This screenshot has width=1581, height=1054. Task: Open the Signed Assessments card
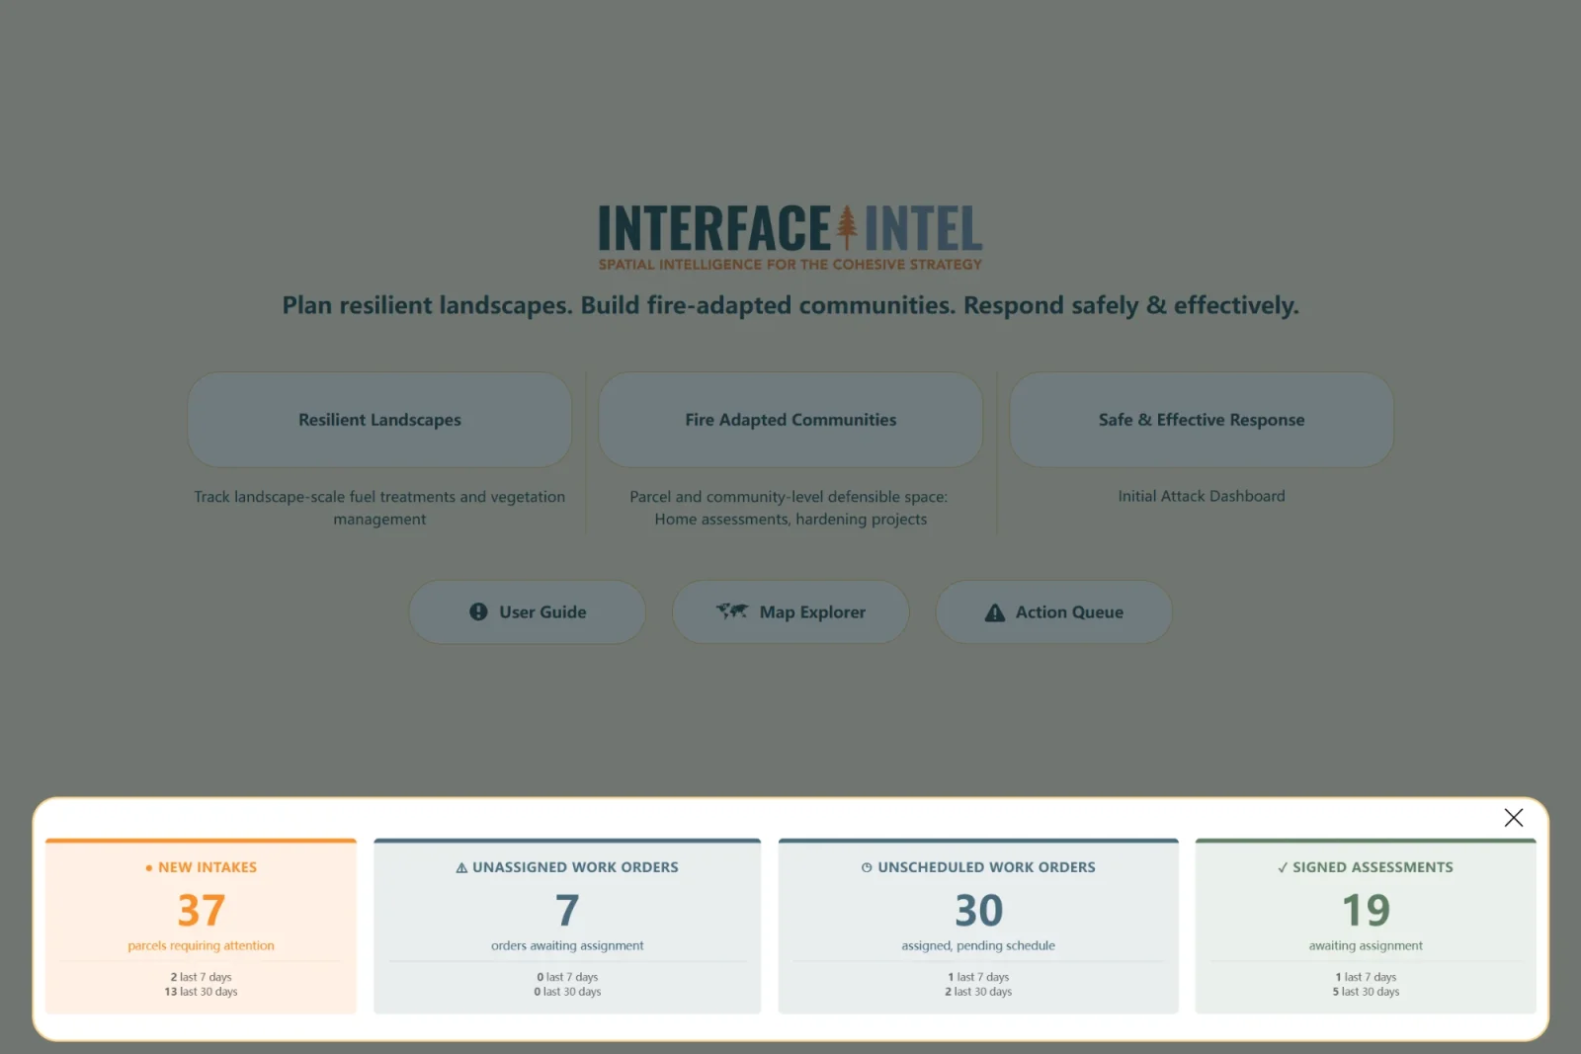1366,926
